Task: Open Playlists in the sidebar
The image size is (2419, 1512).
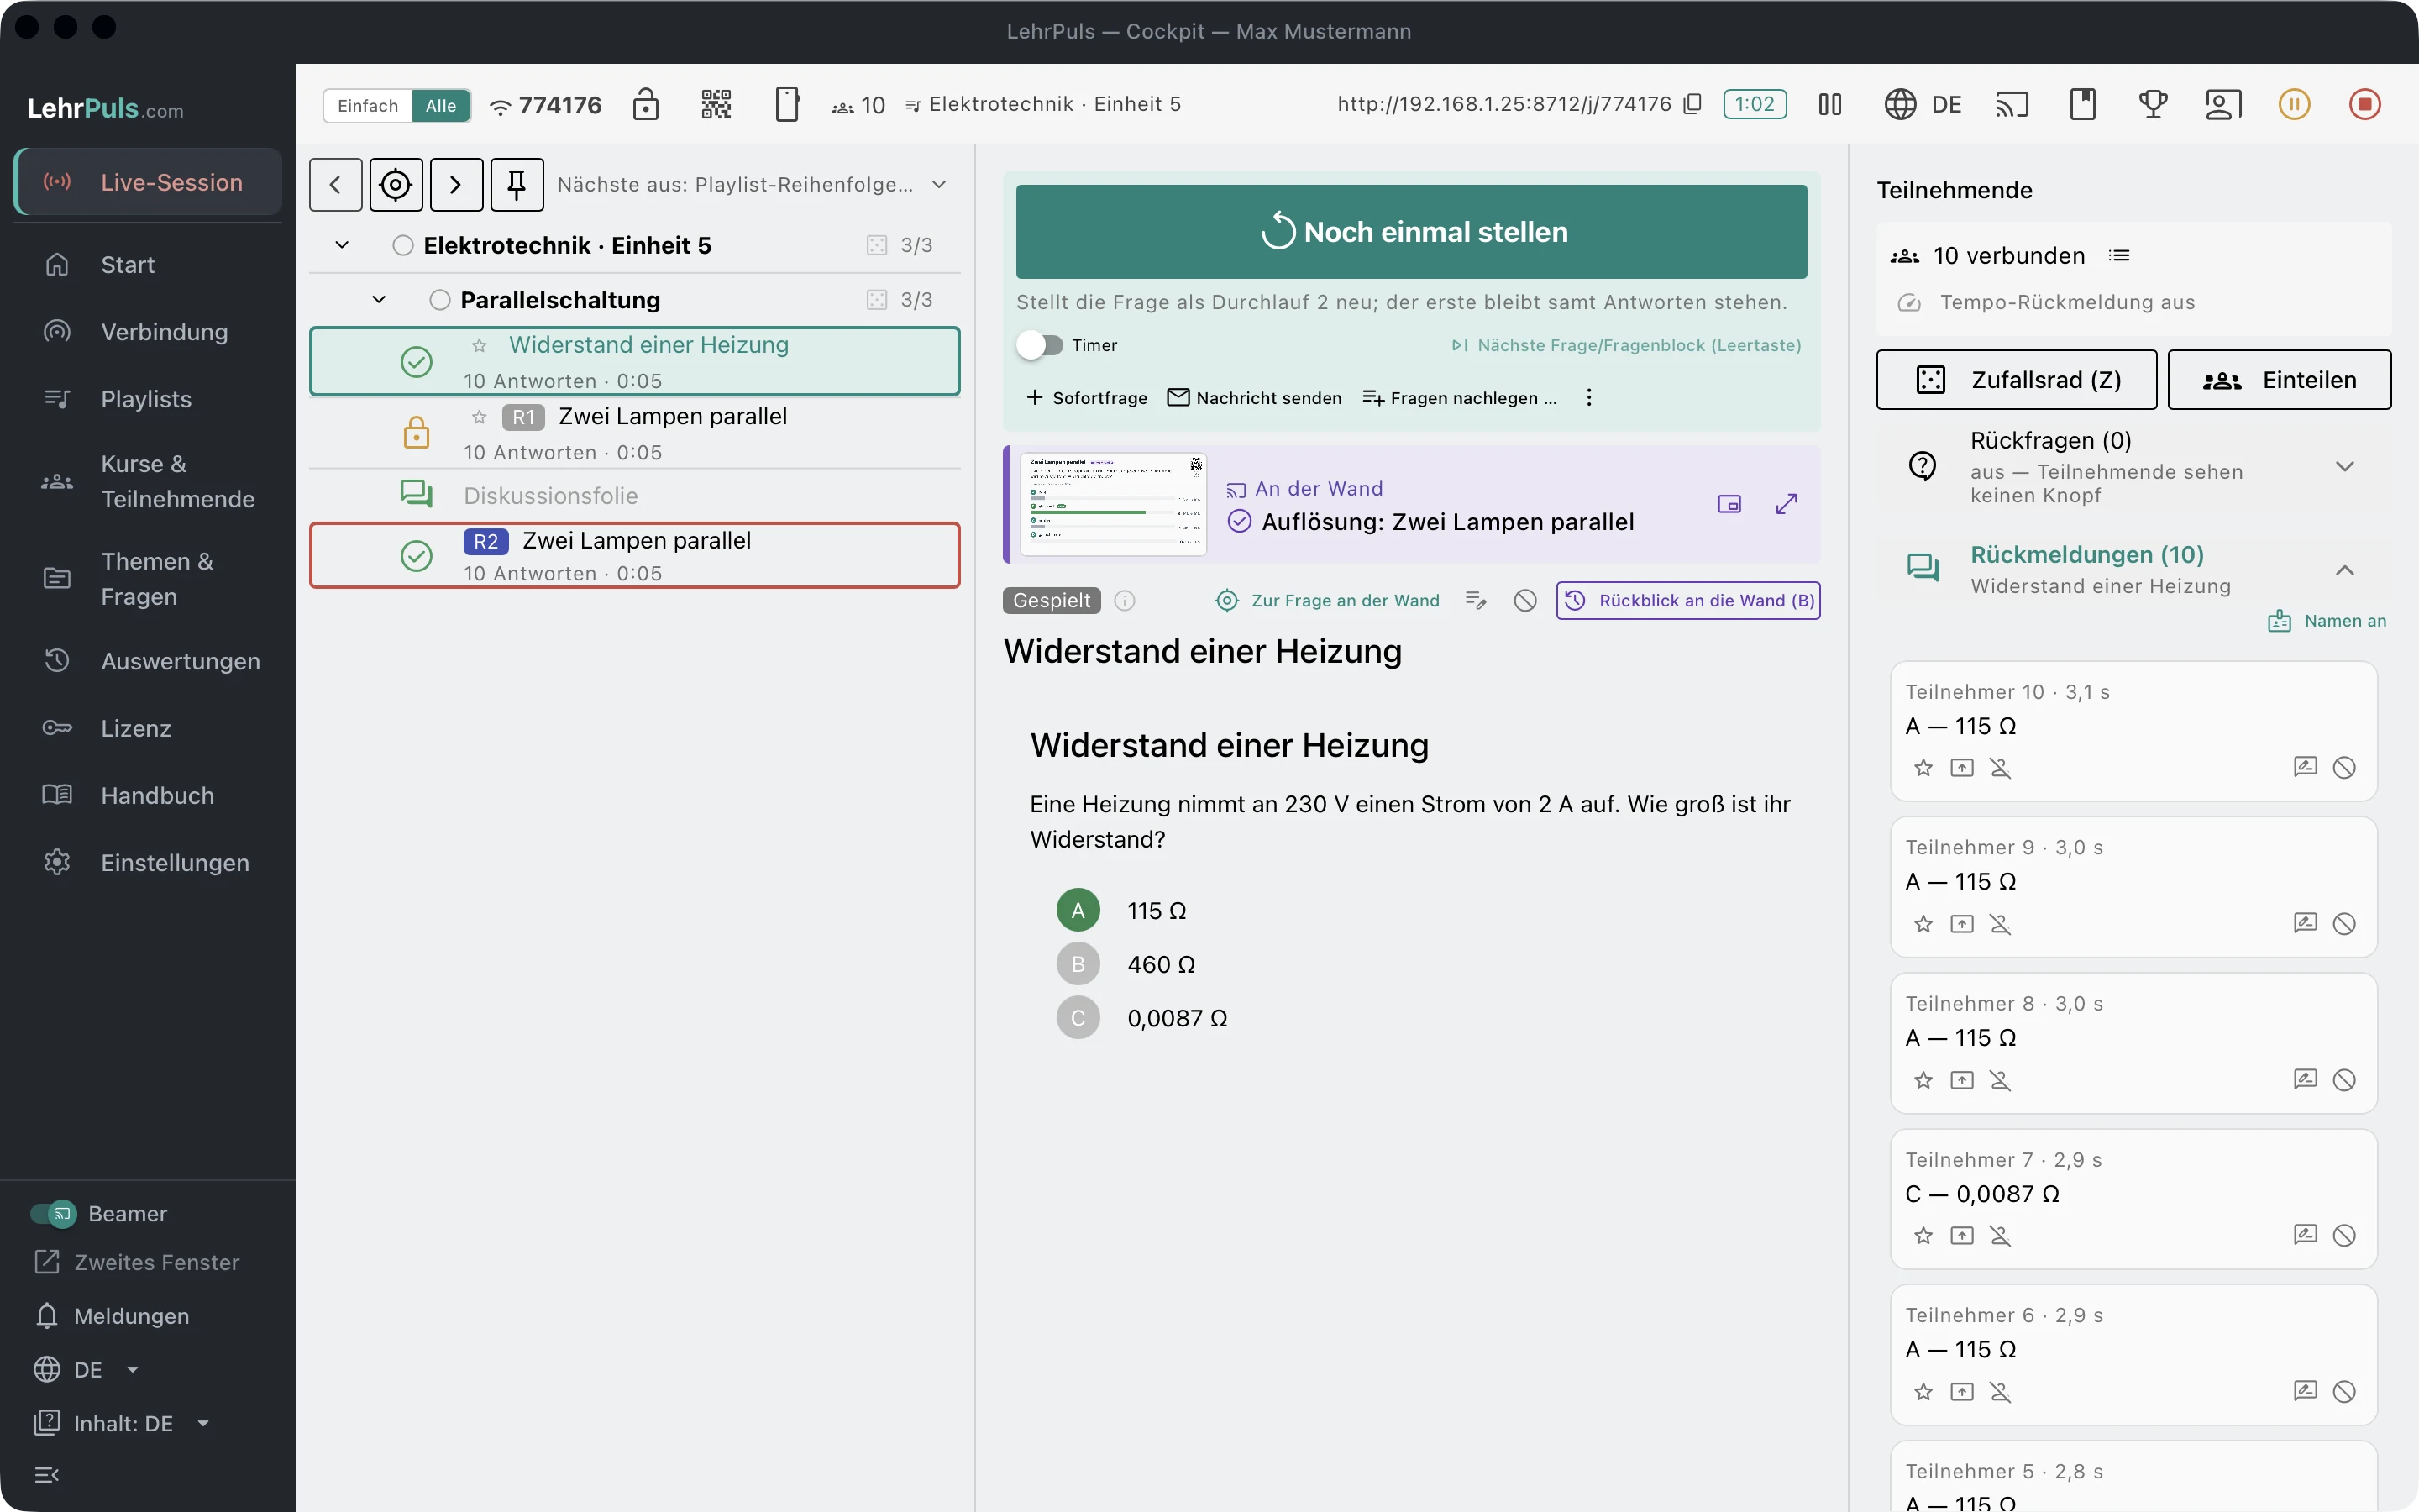Action: [147, 399]
